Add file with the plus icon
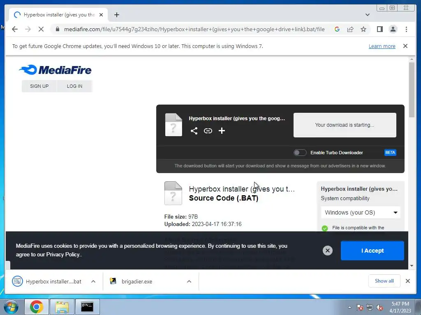The width and height of the screenshot is (421, 315). click(x=222, y=131)
